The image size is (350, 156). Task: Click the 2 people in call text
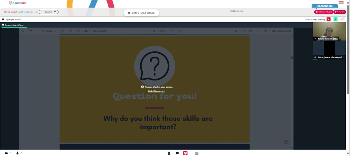click(x=13, y=19)
